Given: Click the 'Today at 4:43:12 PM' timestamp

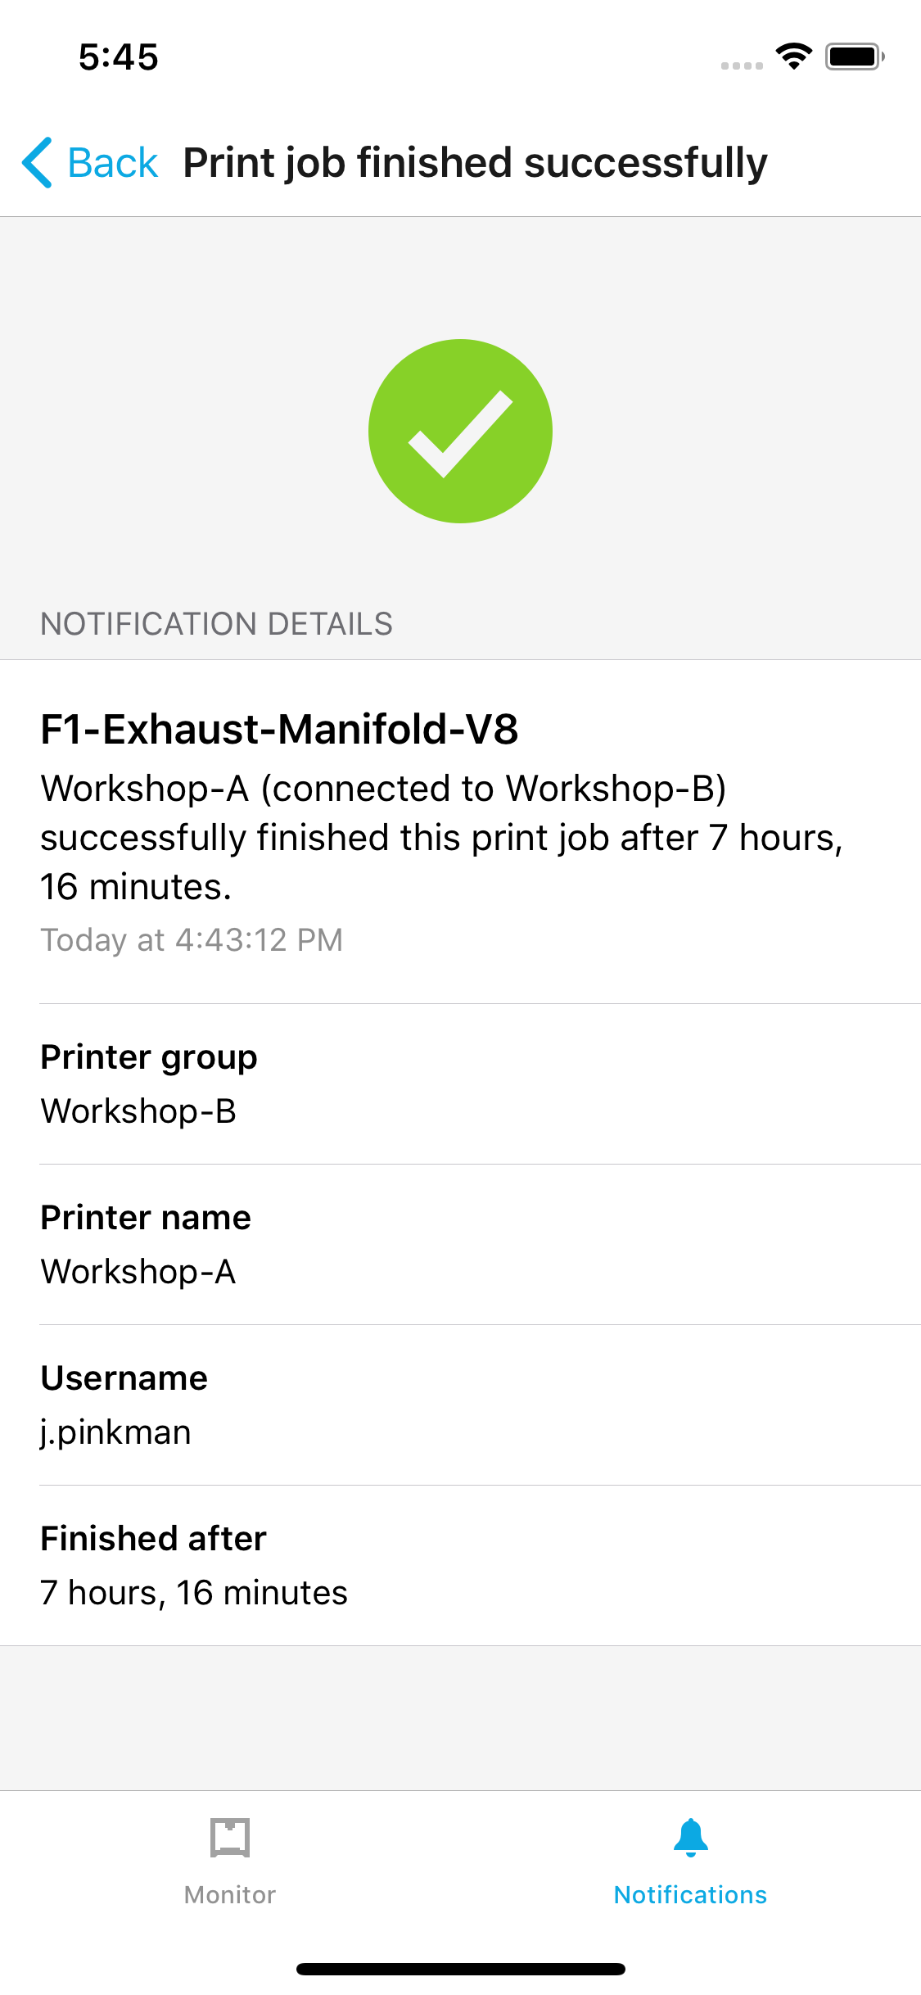Looking at the screenshot, I should tap(192, 939).
